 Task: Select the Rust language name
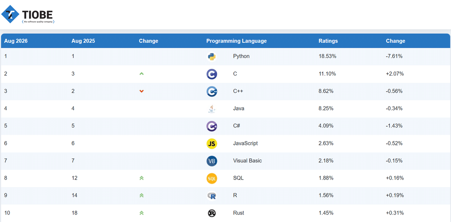coord(239,213)
